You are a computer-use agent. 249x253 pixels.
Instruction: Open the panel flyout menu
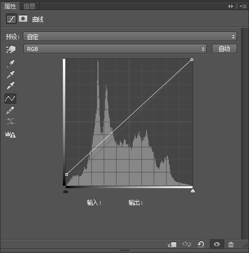pos(243,6)
